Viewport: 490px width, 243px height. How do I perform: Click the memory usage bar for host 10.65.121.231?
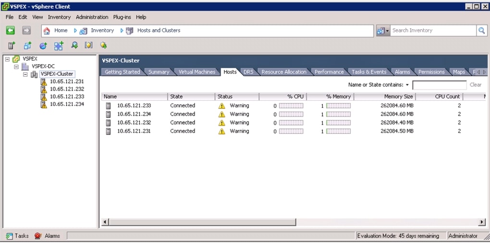tap(339, 131)
